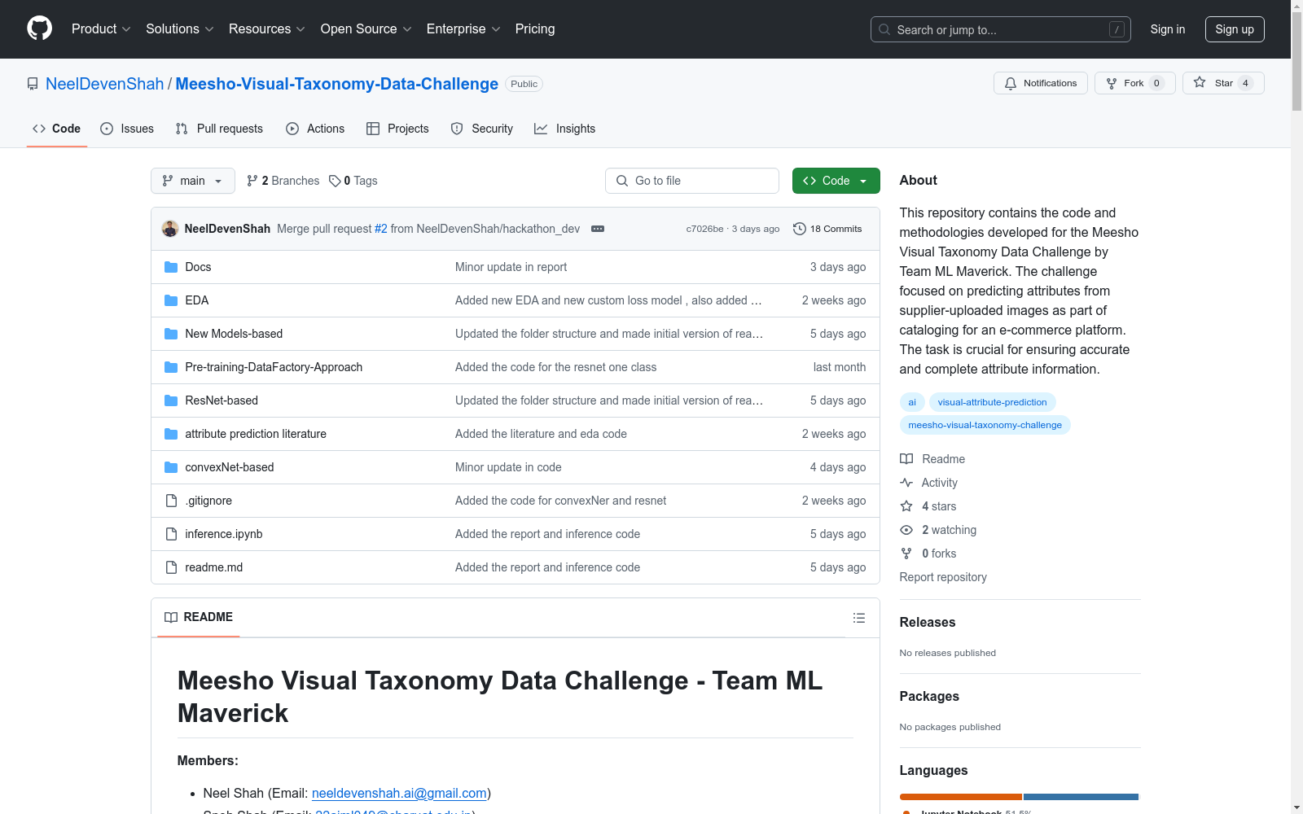1303x814 pixels.
Task: Click the .gitignore file icon
Action: (171, 501)
